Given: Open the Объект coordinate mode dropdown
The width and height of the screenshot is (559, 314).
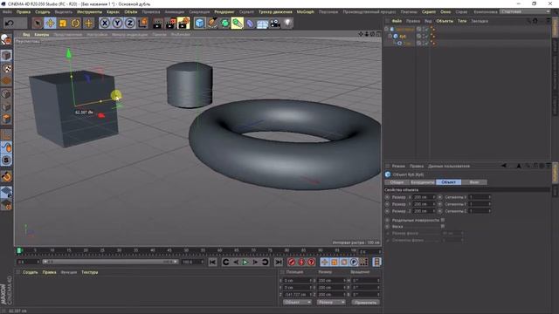Looking at the screenshot, I should tap(297, 303).
